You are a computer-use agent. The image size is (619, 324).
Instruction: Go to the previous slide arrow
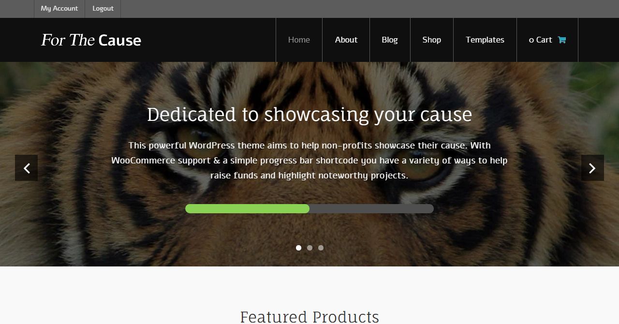[27, 168]
